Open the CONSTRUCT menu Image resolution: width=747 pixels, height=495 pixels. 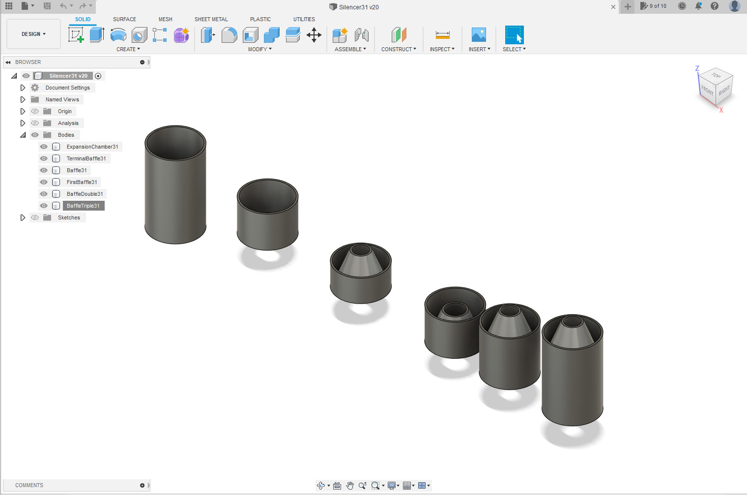(399, 49)
